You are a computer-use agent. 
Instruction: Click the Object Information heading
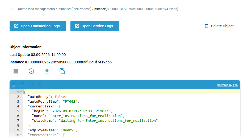26,47
